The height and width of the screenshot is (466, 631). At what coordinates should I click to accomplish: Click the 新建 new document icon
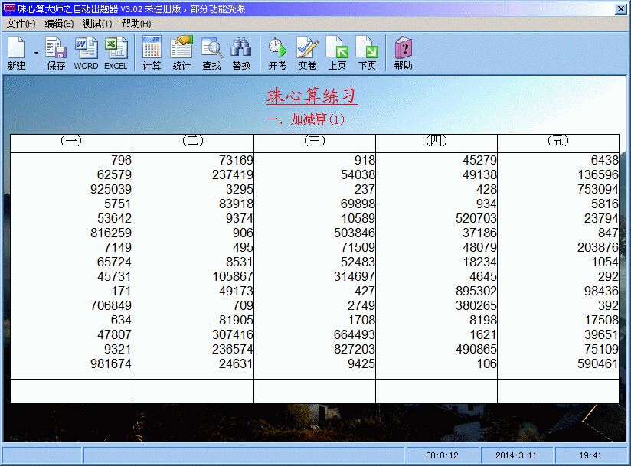coord(17,53)
